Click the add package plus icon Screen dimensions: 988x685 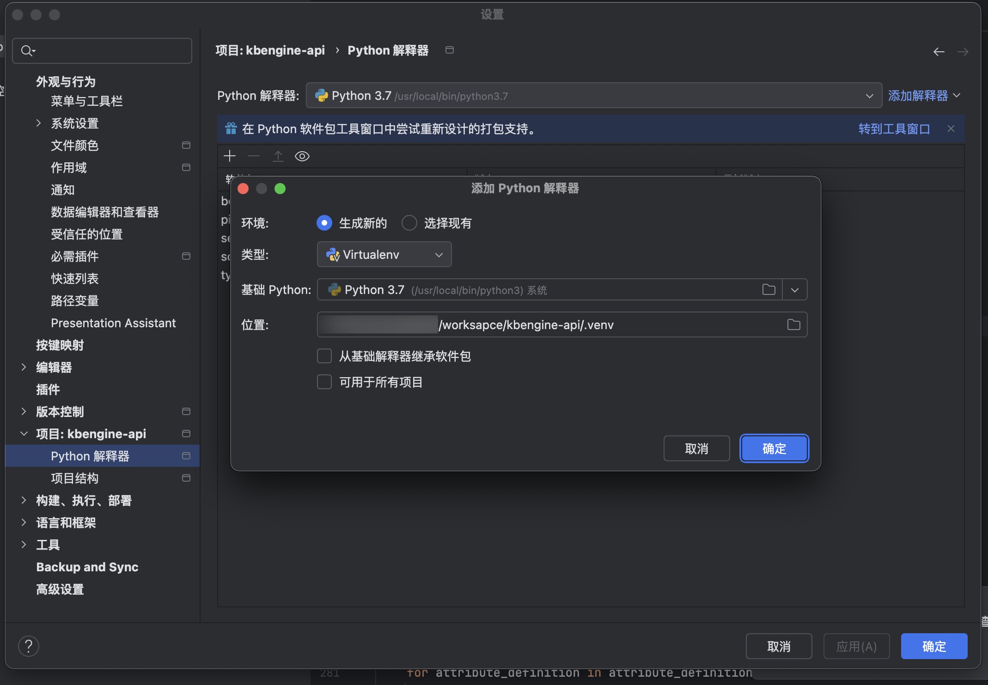click(x=230, y=156)
